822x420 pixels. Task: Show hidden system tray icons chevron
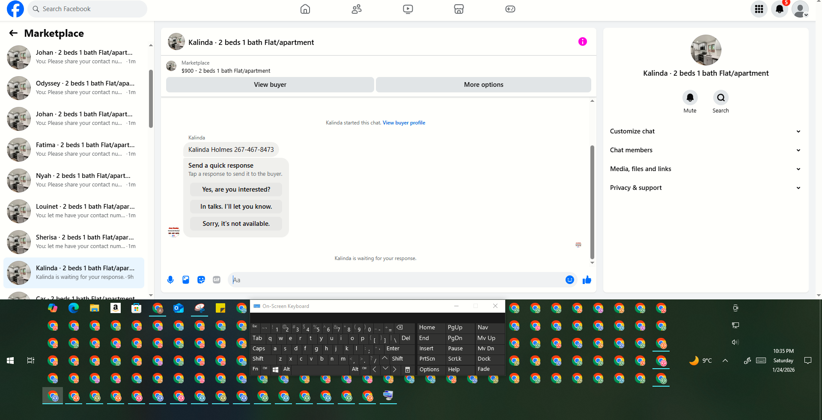725,361
